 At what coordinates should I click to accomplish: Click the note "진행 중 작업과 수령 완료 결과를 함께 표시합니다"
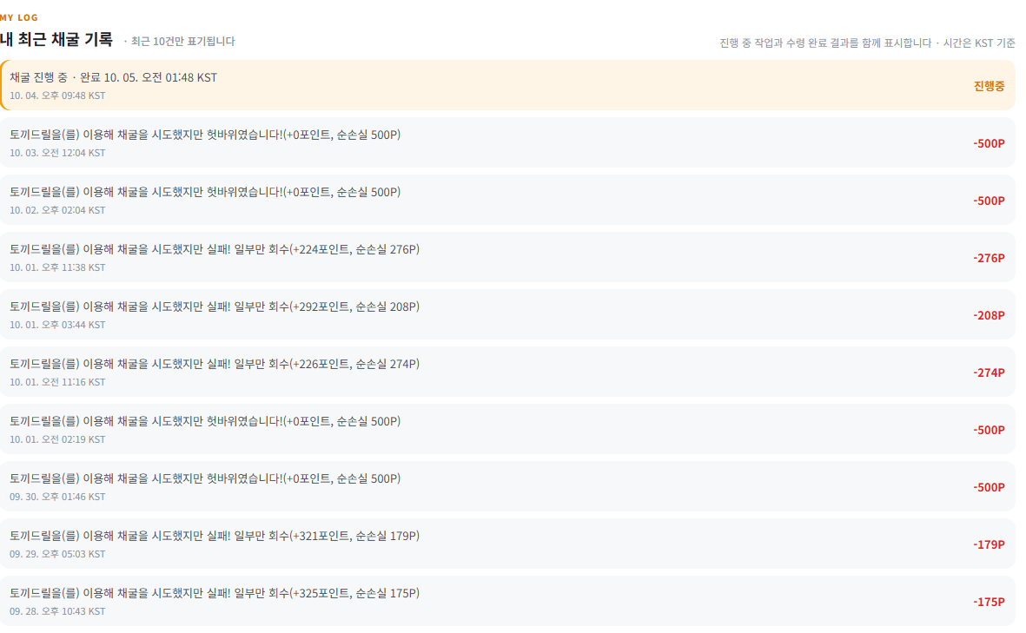tap(825, 43)
